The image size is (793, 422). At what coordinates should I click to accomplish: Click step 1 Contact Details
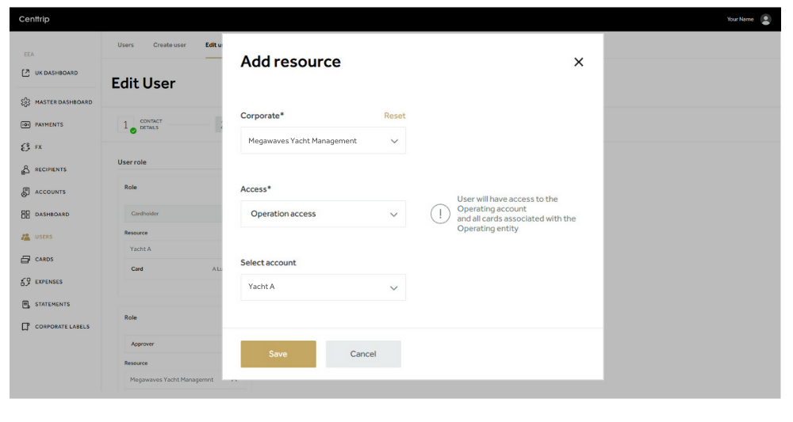pyautogui.click(x=140, y=124)
